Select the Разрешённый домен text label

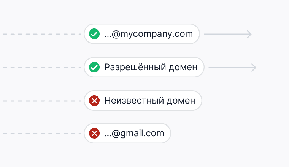(151, 68)
